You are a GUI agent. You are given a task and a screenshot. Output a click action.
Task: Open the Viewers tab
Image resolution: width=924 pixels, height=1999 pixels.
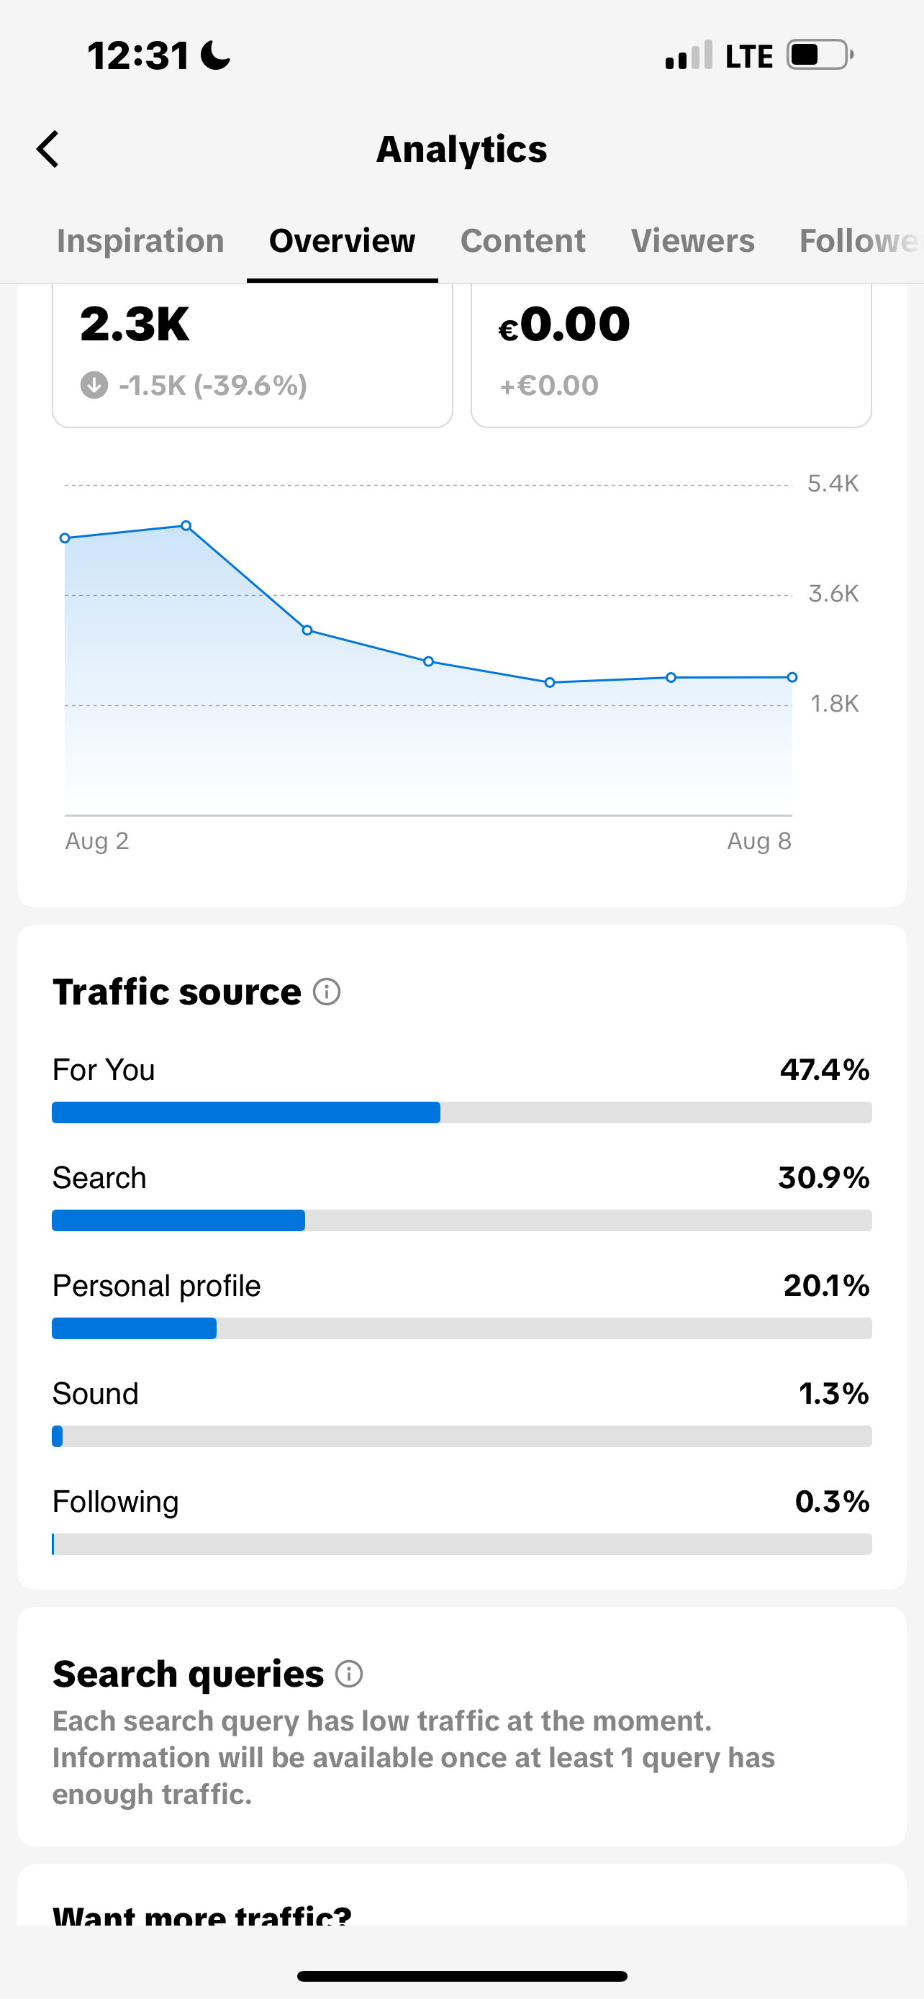[x=693, y=240]
